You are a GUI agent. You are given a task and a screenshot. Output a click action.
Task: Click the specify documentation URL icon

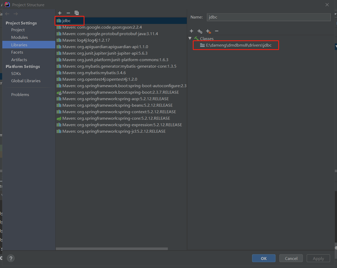tap(200, 31)
